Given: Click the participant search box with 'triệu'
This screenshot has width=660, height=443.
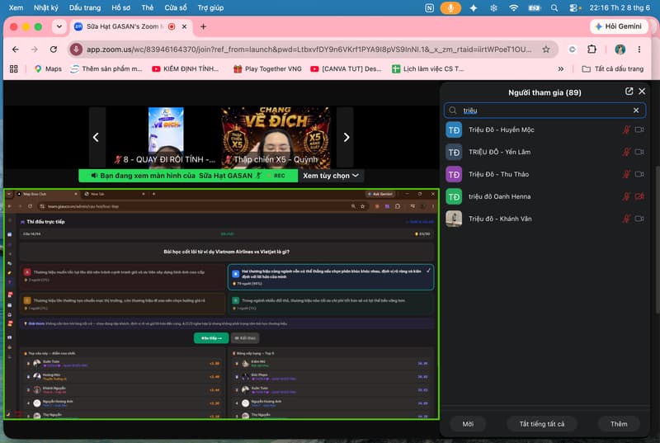Looking at the screenshot, I should 544,111.
